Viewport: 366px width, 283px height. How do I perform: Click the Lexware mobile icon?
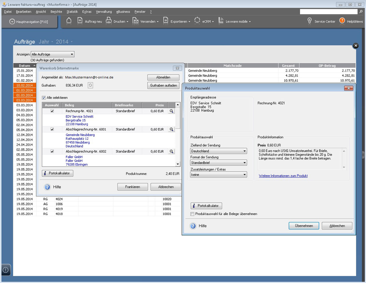pyautogui.click(x=221, y=21)
